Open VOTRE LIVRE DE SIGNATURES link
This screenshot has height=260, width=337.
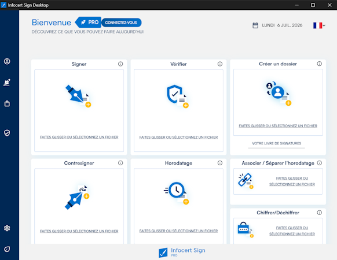click(x=277, y=143)
